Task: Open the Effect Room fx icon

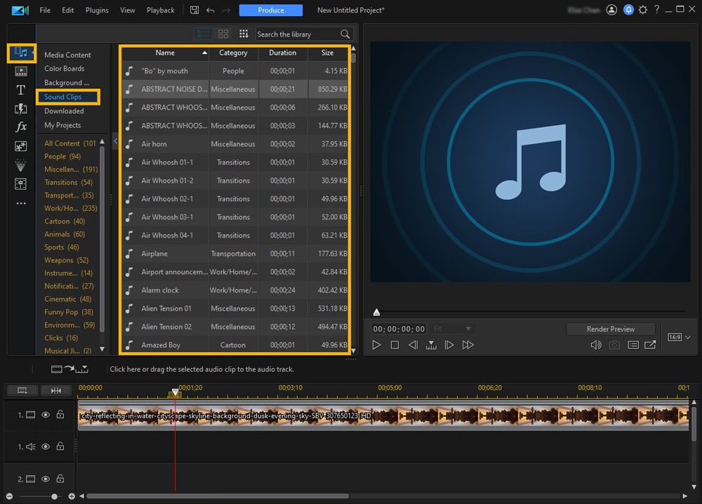Action: click(21, 127)
